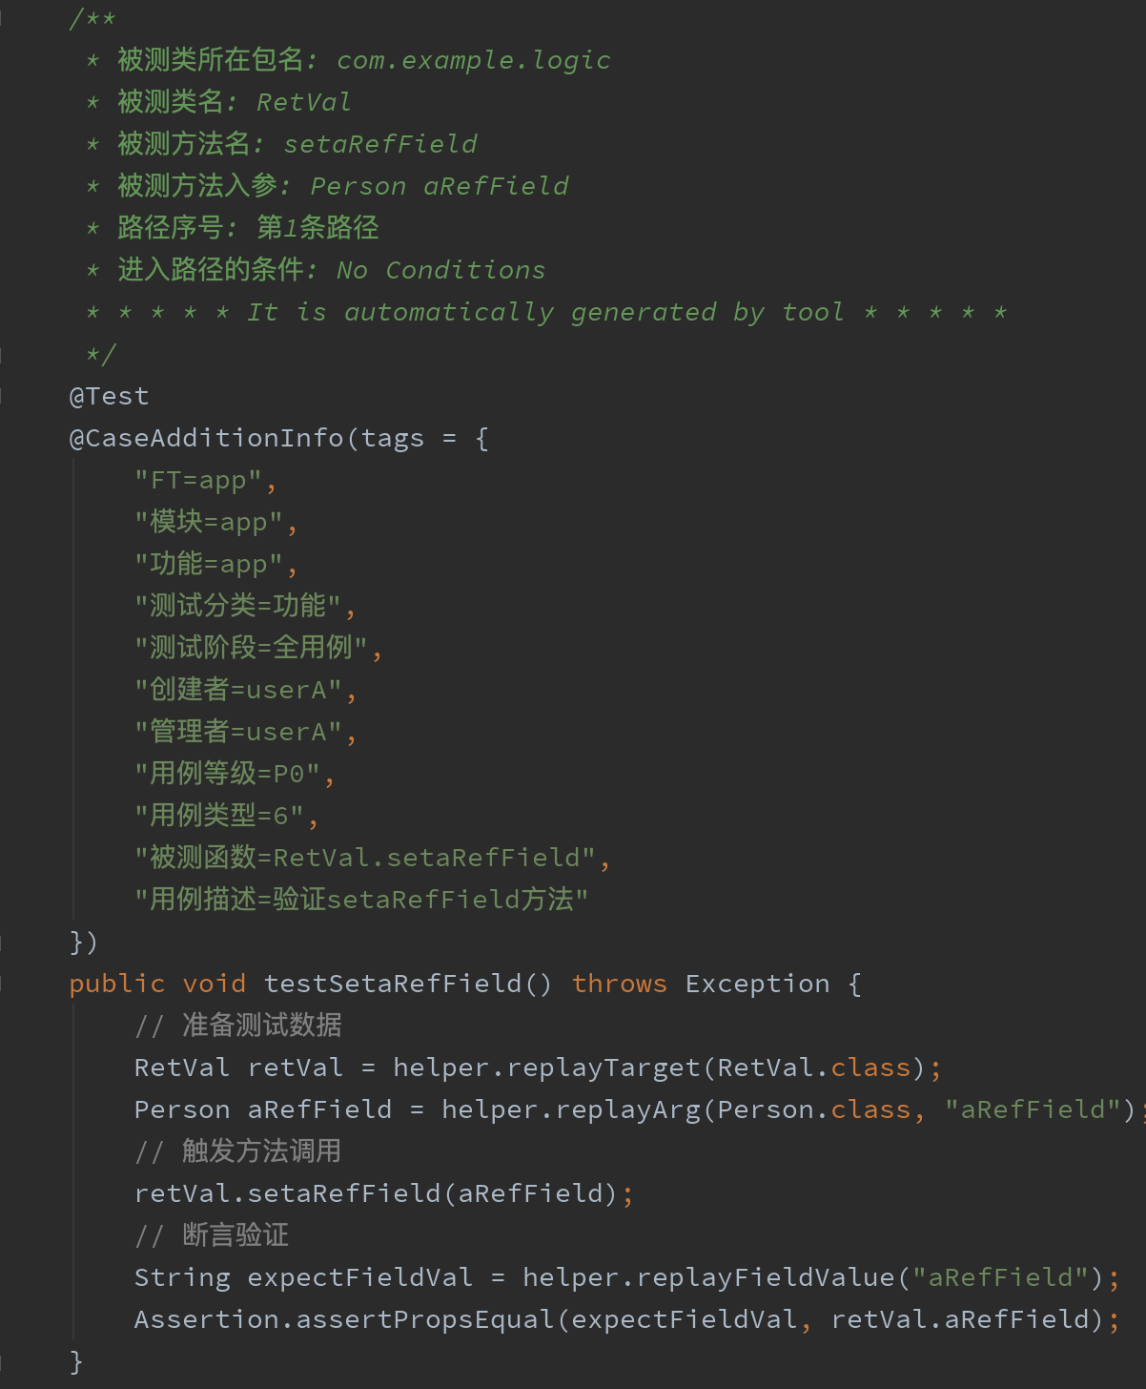Screen dimensions: 1146x1389
Task: Click the throws keyword
Action: (x=620, y=984)
